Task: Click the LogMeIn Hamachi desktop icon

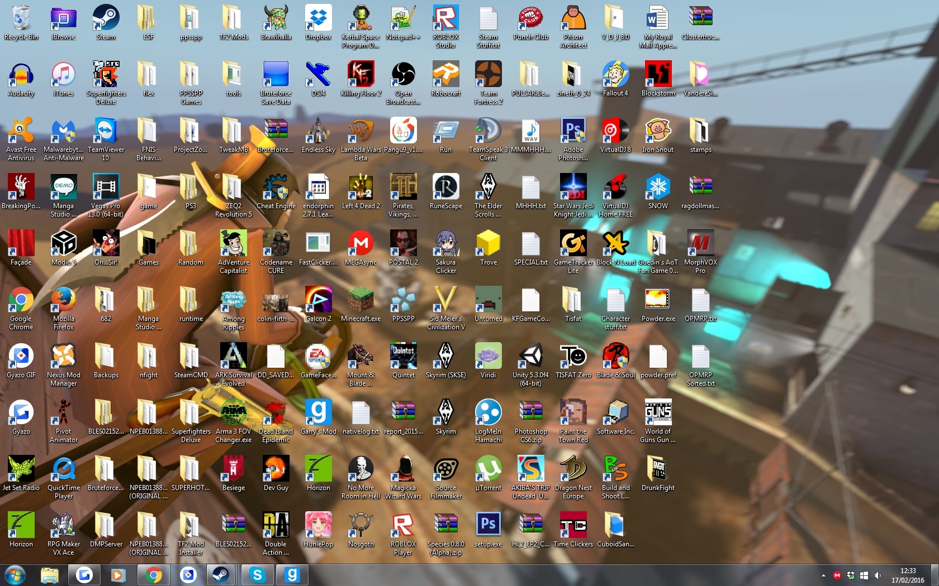Action: [489, 421]
